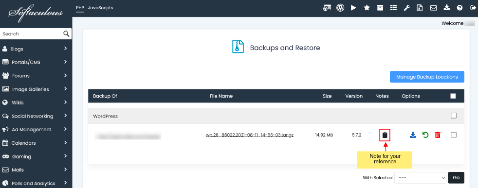Click the Forums group icon in sidebar
Screen dimensions: 478x188
(x=5, y=75)
